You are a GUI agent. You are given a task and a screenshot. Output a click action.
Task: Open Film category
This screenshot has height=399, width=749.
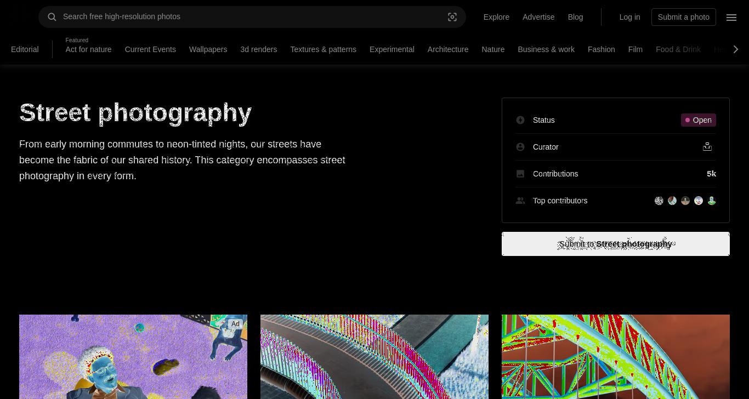(635, 49)
